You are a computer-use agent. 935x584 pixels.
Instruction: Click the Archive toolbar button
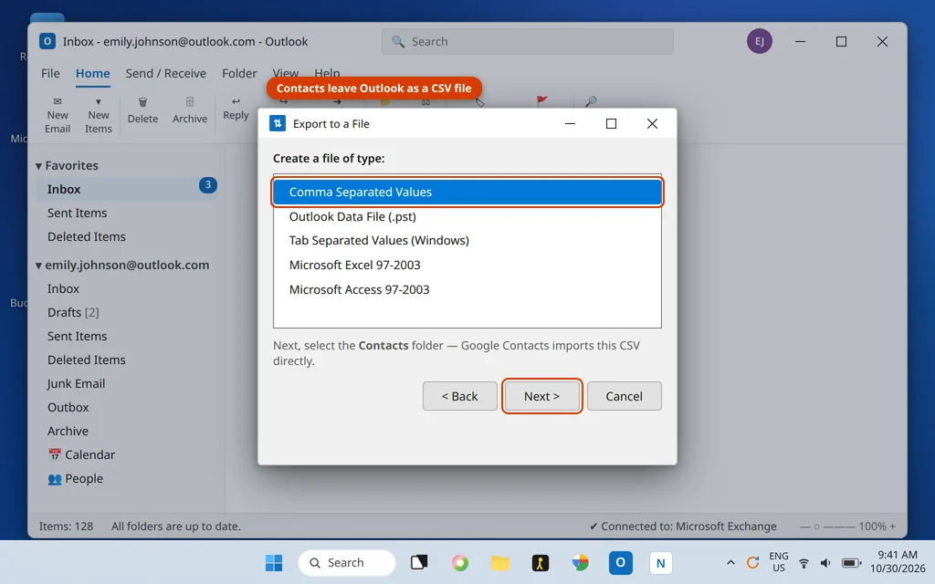(190, 110)
